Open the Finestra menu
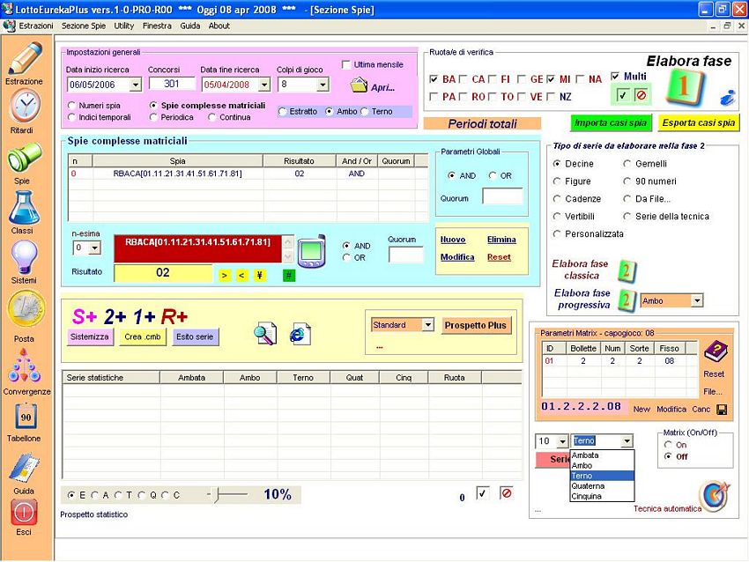Viewport: 749px width, 562px height. (157, 26)
